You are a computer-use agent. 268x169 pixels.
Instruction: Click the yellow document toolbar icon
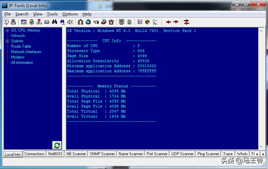129,22
